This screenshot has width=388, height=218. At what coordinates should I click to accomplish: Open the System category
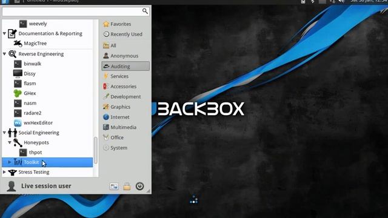click(125, 148)
